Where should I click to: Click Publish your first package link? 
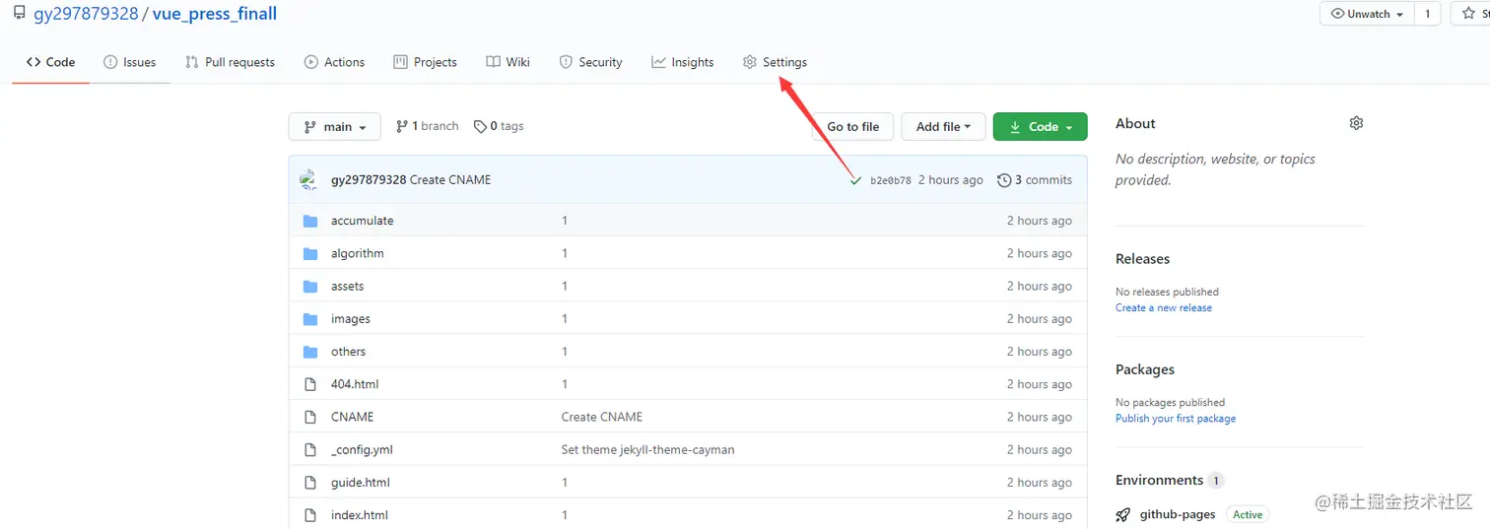click(1176, 418)
